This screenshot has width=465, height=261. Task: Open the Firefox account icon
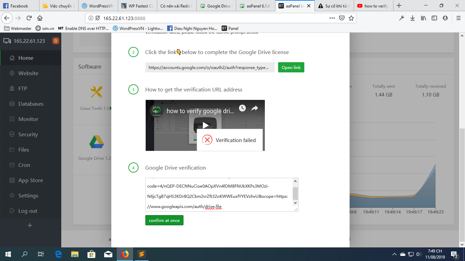point(445,18)
